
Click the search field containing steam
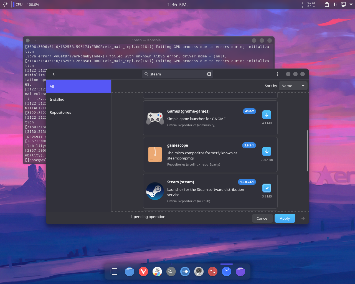(177, 74)
